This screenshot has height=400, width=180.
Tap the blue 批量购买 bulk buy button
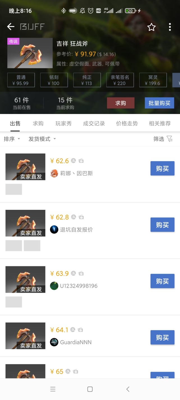[x=159, y=103]
